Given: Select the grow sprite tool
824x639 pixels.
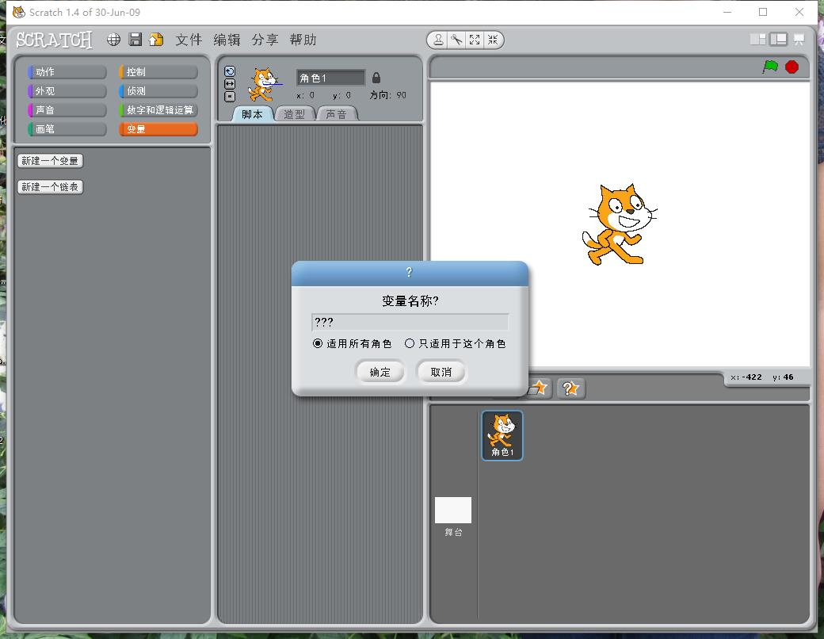Looking at the screenshot, I should click(475, 40).
